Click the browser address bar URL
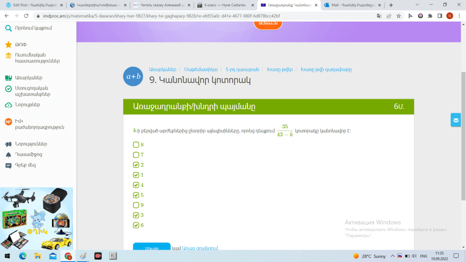 coord(182,15)
